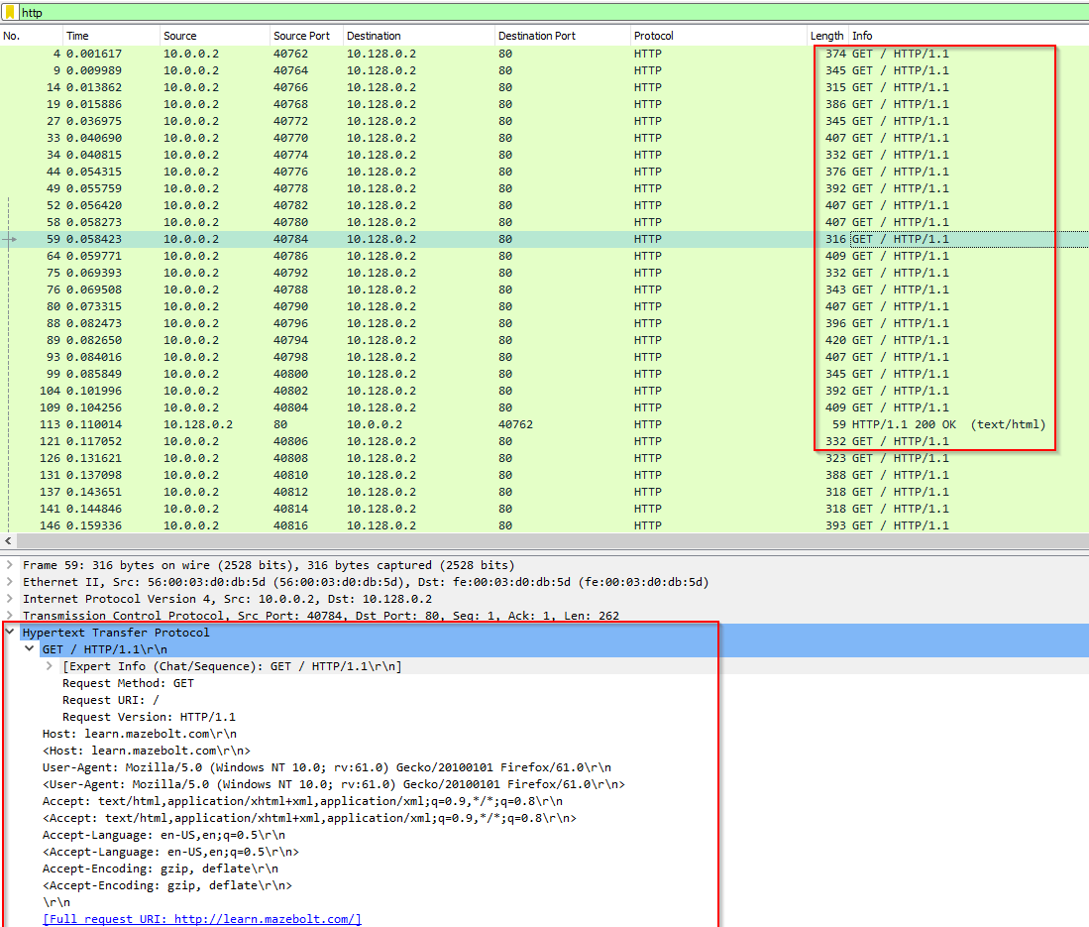Image resolution: width=1089 pixels, height=927 pixels.
Task: Collapse the GET / HTTP/1.1 tree node
Action: tap(30, 649)
